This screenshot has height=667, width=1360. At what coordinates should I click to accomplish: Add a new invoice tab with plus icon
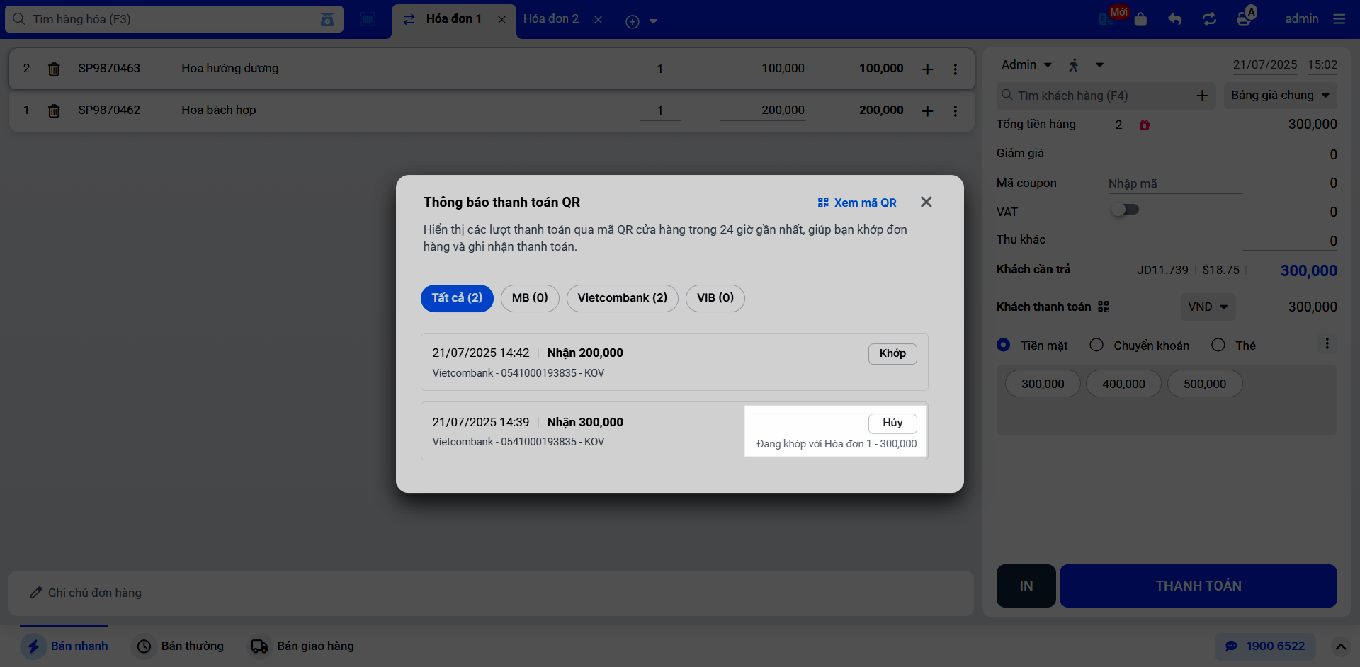click(x=633, y=21)
